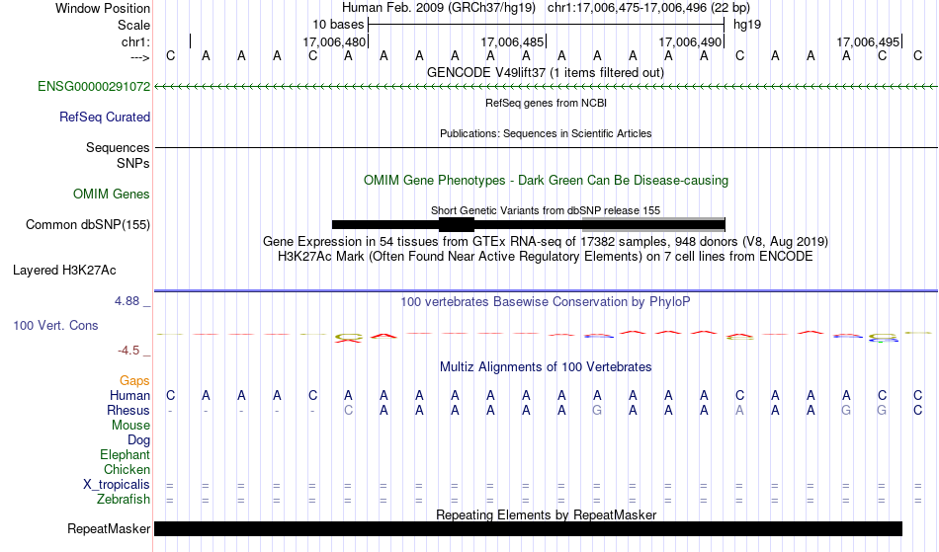This screenshot has height=552, width=939.
Task: Open GENCODE V49lift37 track title
Action: click(x=546, y=73)
